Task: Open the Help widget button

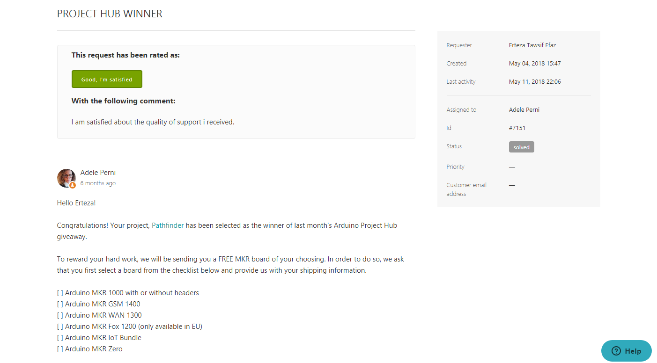Action: [x=627, y=351]
